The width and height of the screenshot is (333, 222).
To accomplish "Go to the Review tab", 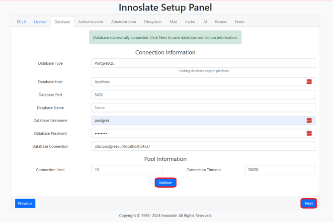I will [x=221, y=22].
